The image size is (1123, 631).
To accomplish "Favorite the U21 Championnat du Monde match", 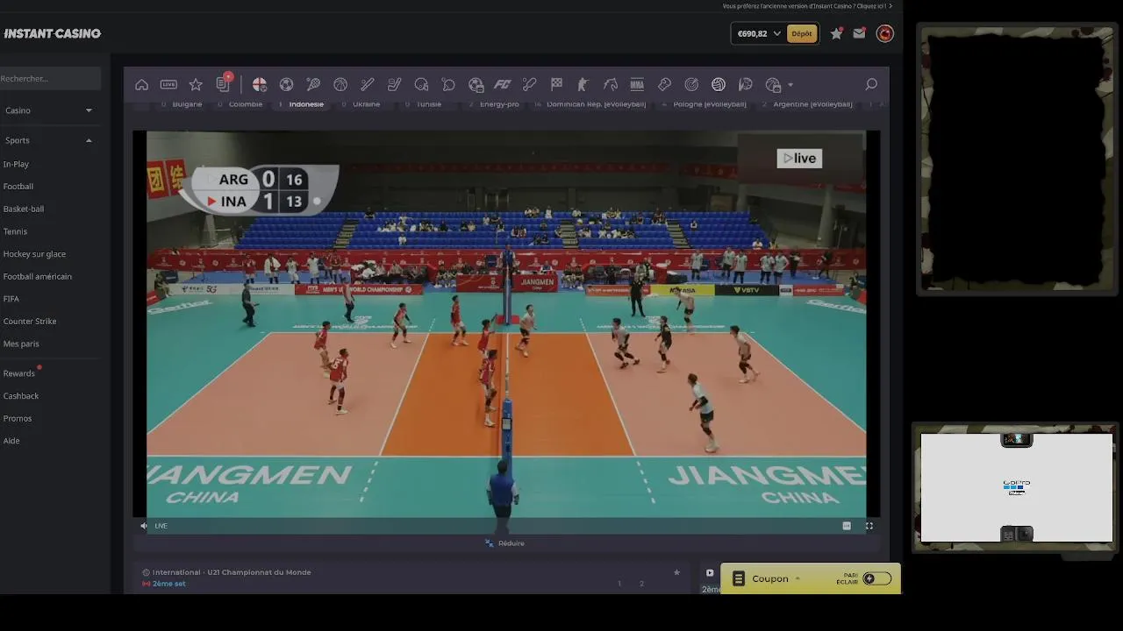I will (x=676, y=572).
